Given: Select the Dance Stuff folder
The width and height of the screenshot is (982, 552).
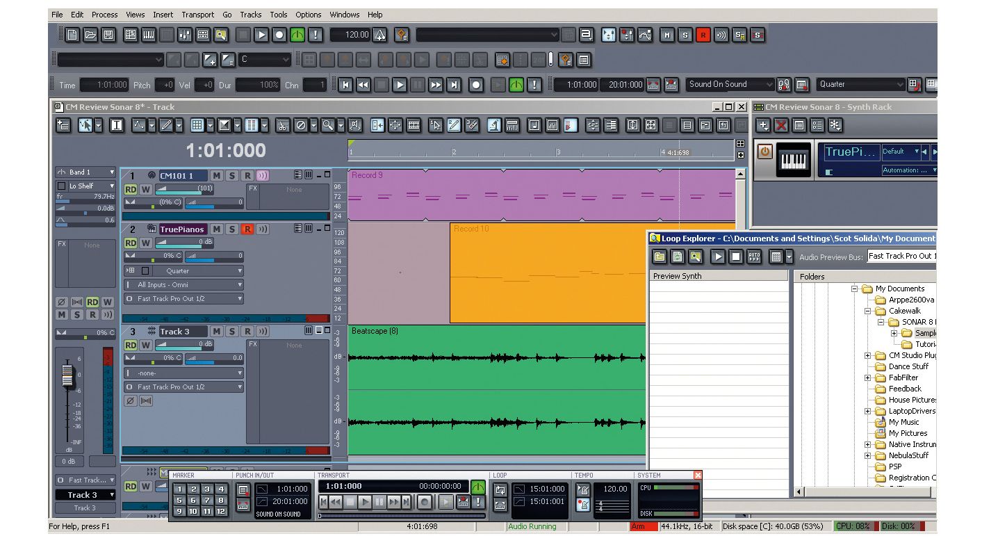Looking at the screenshot, I should (908, 366).
